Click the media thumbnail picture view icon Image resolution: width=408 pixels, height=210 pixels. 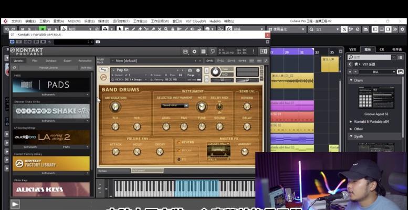(400, 72)
